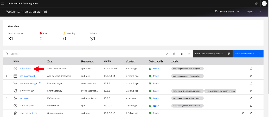Click backup.eventstreams.ibm.com label tag
The height and width of the screenshot is (118, 269).
point(188,98)
